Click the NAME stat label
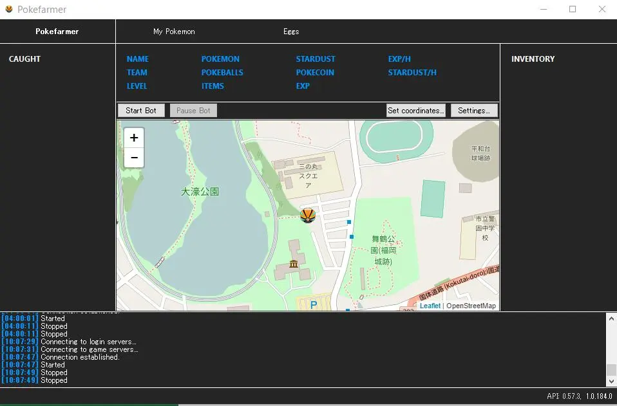The height and width of the screenshot is (406, 617). coord(138,59)
